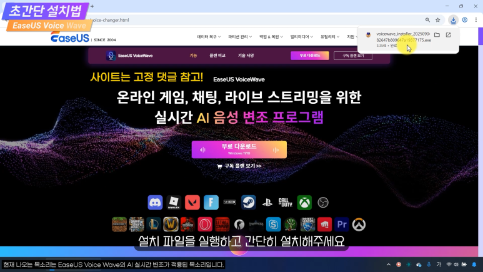The width and height of the screenshot is (483, 272).
Task: Click the Discord app icon
Action: [155, 203]
